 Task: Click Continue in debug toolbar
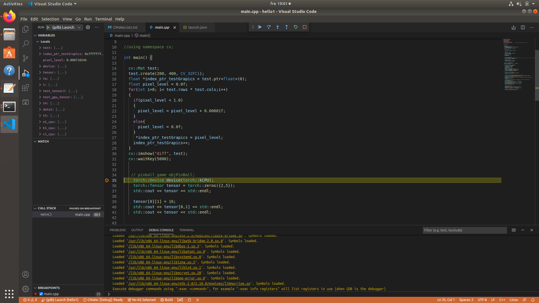(260, 27)
